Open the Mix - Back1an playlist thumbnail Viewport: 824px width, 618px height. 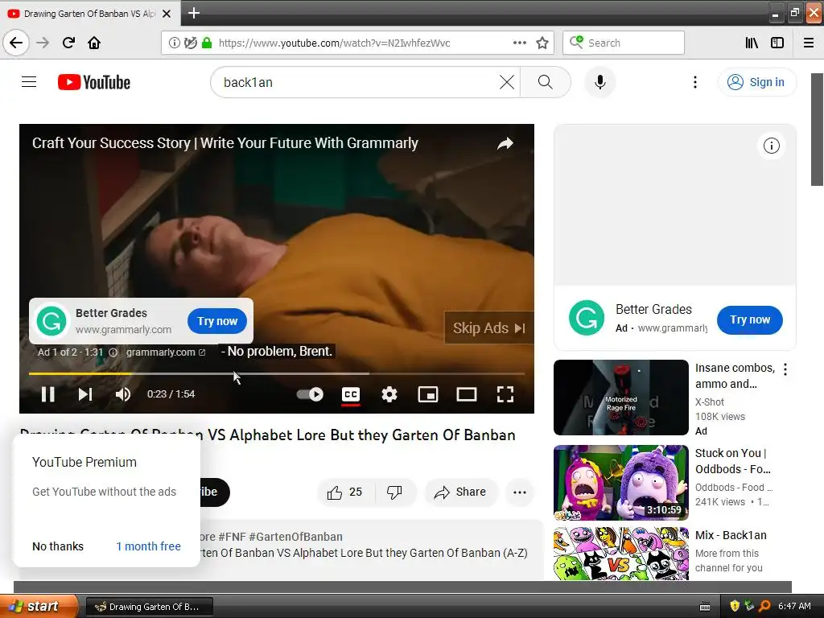pos(620,554)
